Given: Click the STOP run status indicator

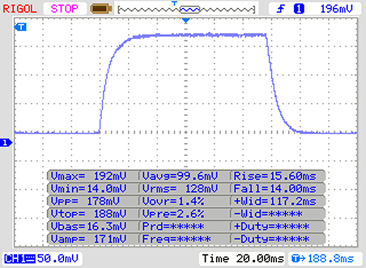Looking at the screenshot, I should pos(65,9).
